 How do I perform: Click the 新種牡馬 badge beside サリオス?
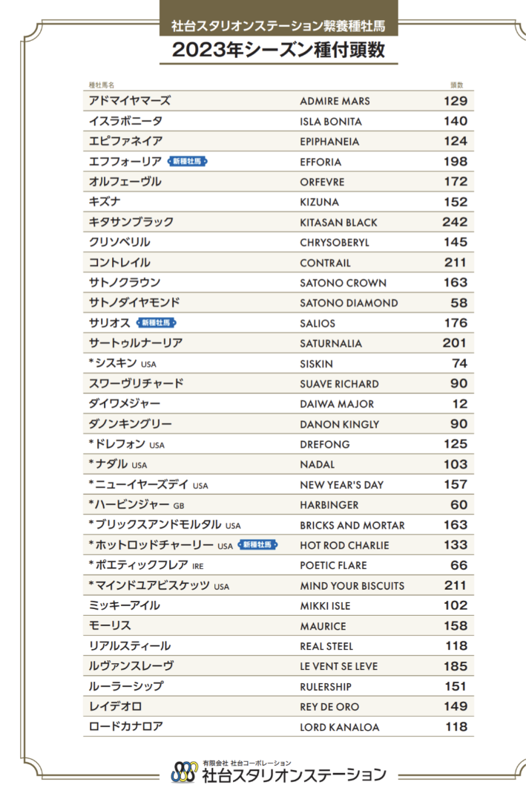[156, 323]
